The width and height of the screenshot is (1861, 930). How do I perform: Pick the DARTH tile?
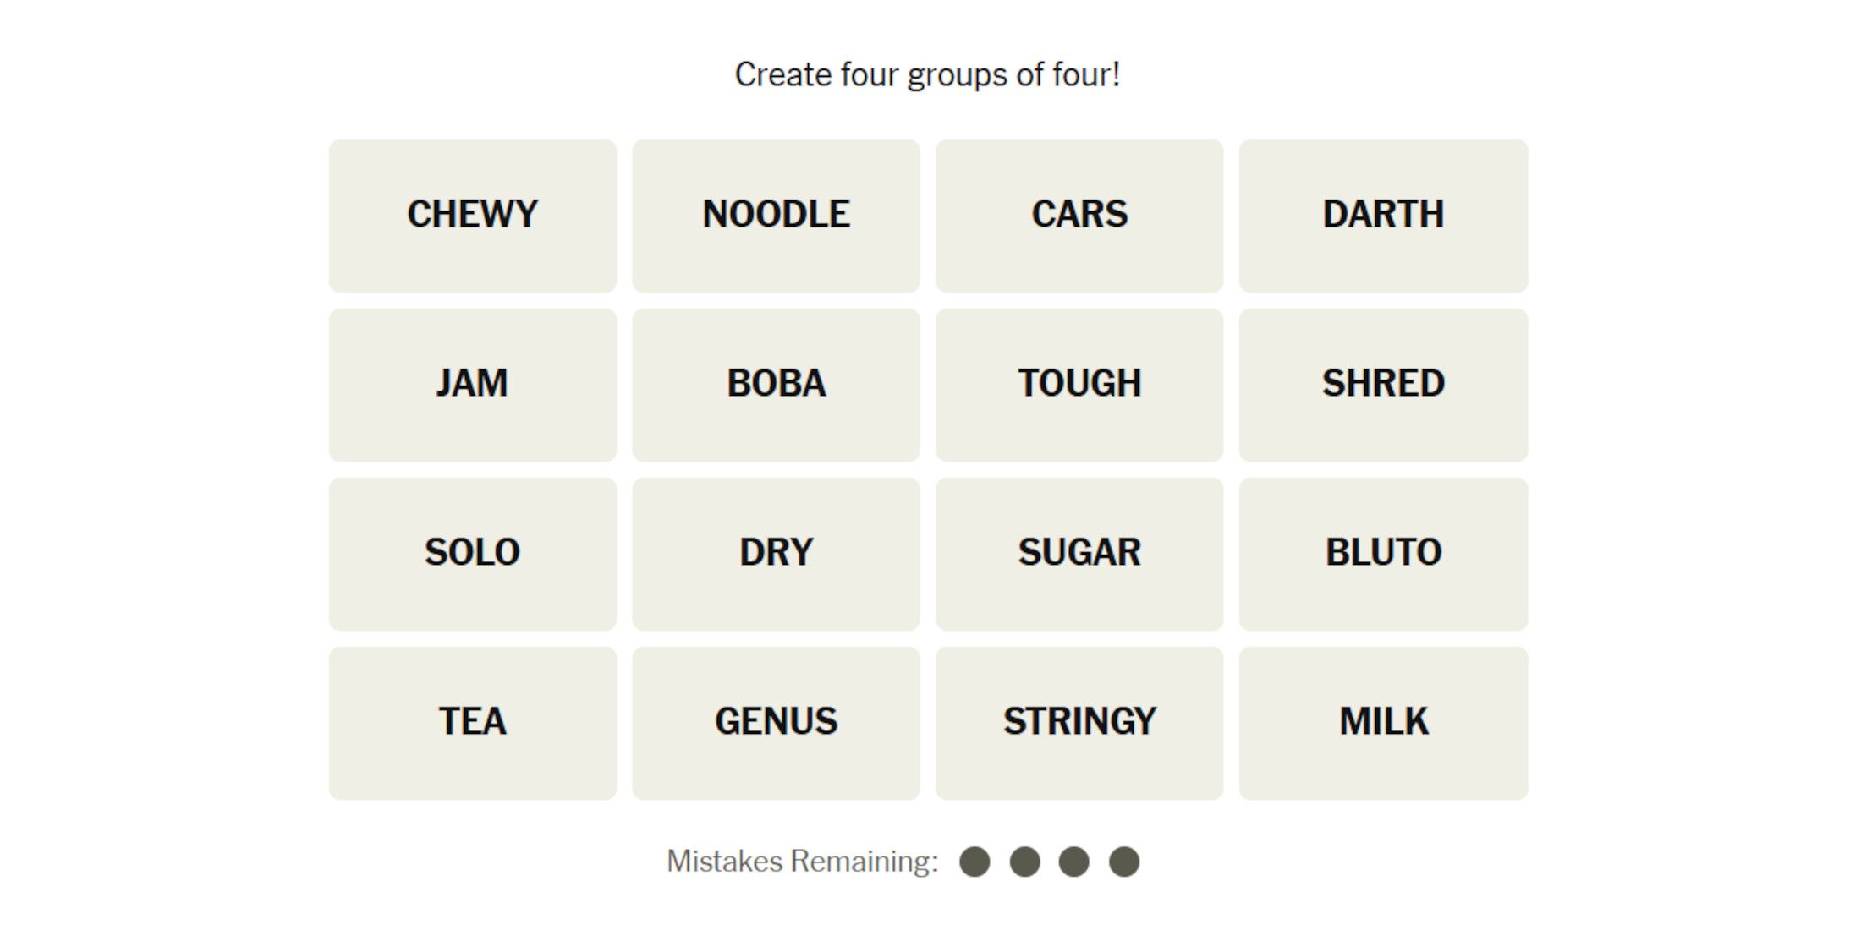coord(1383,216)
